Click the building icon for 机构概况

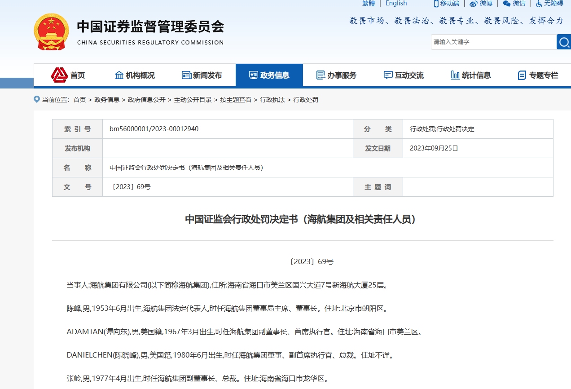click(119, 75)
